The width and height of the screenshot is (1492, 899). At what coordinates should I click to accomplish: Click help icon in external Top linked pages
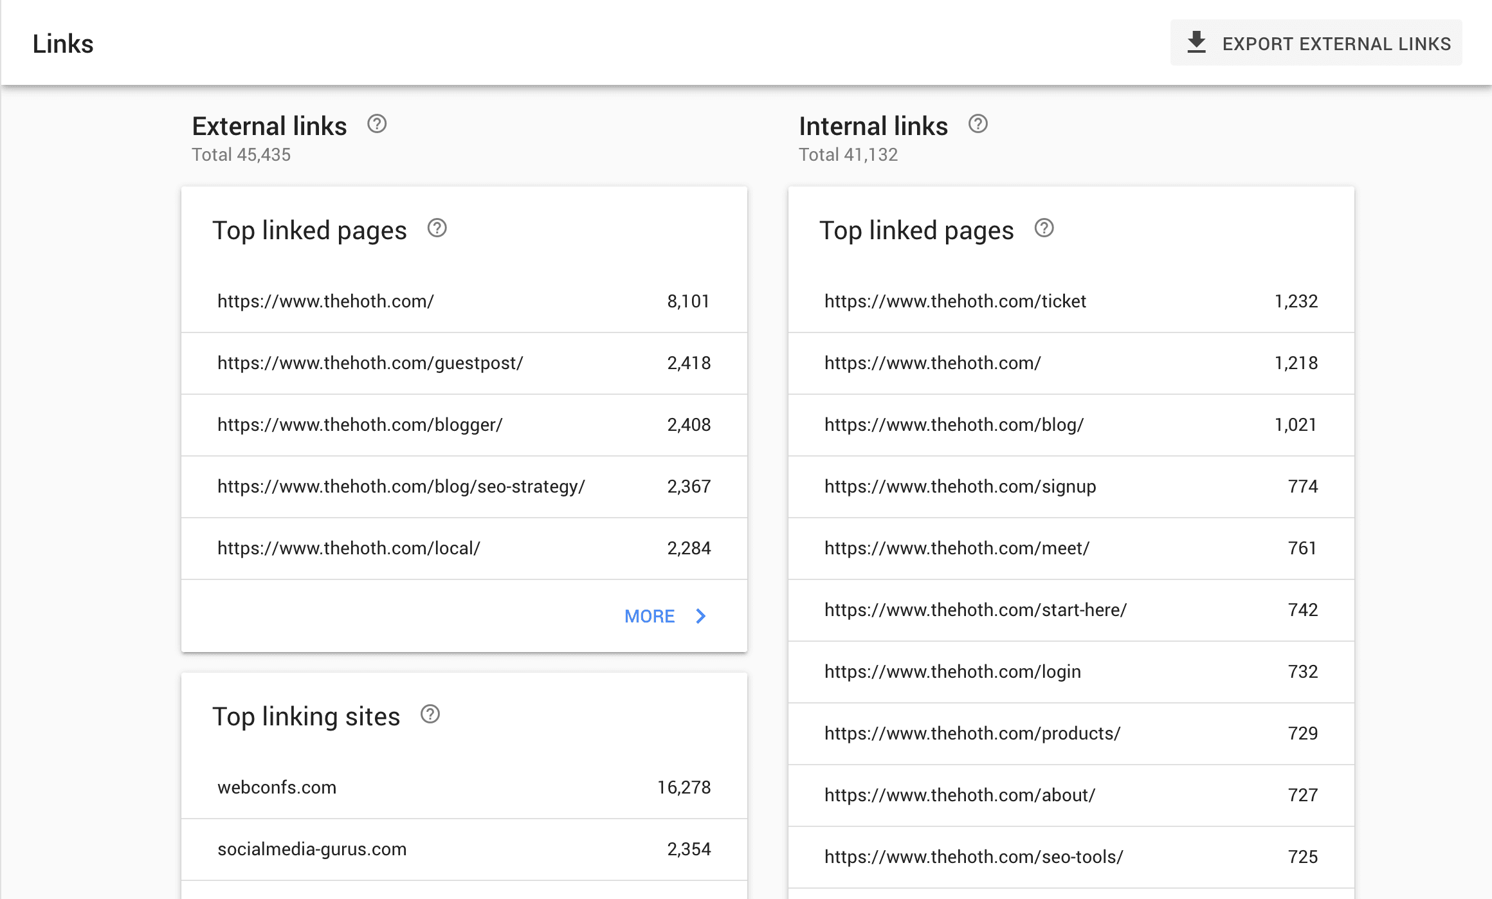[437, 228]
